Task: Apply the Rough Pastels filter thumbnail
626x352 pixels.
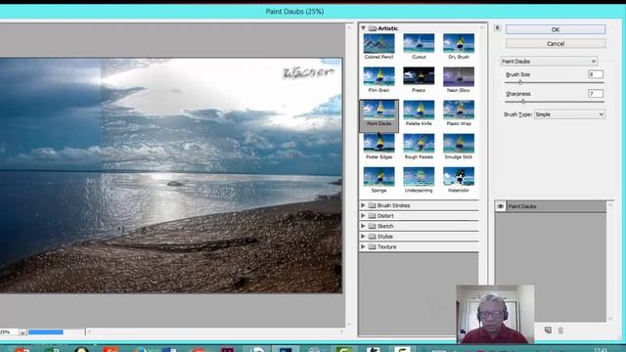Action: pos(419,144)
